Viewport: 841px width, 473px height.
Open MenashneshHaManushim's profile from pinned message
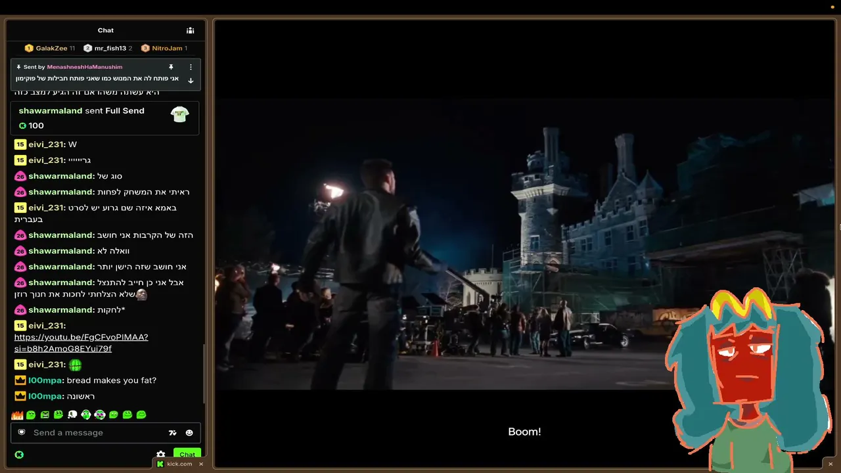85,67
